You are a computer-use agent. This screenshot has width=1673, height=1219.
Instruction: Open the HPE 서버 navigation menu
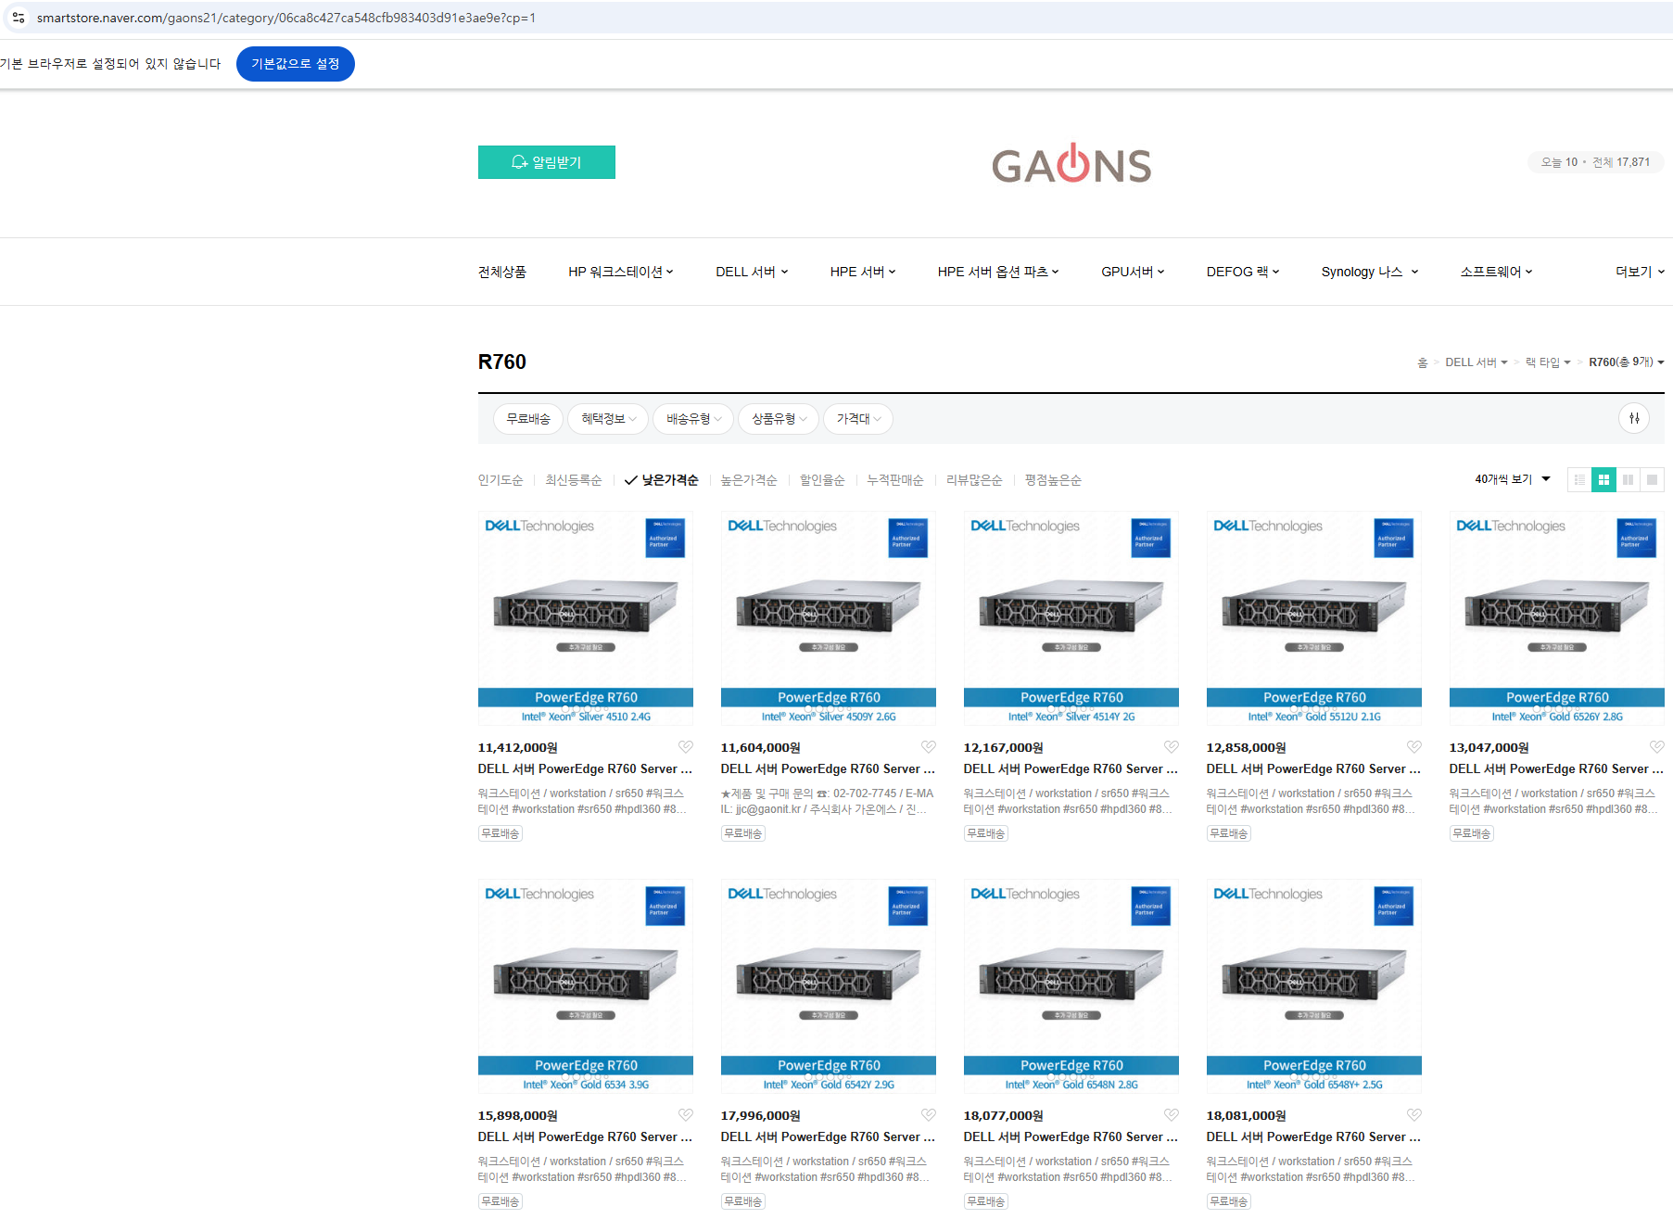click(x=863, y=272)
